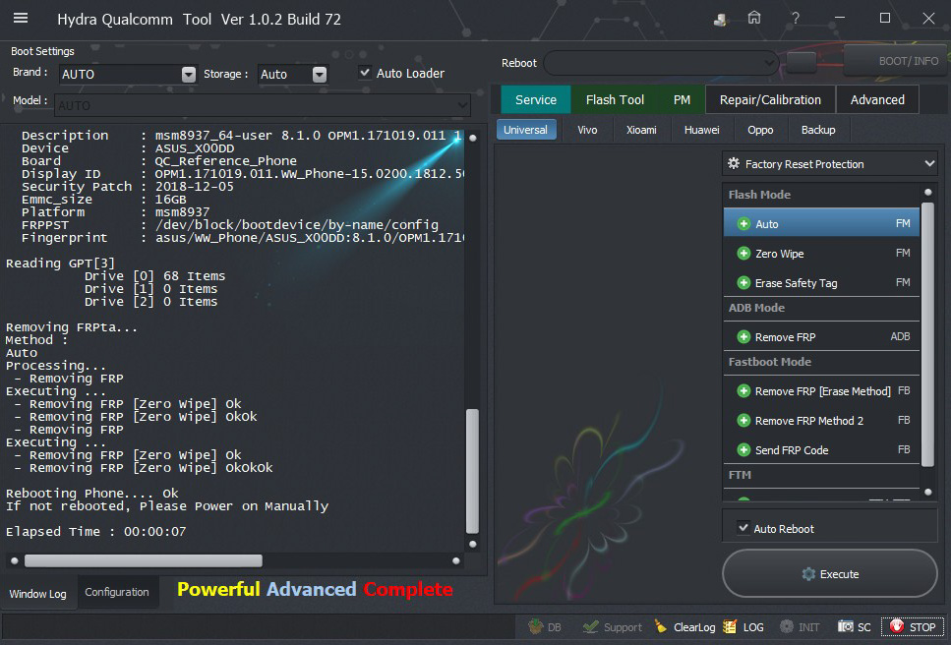Toggle the Auto Reboot checkbox

point(743,528)
